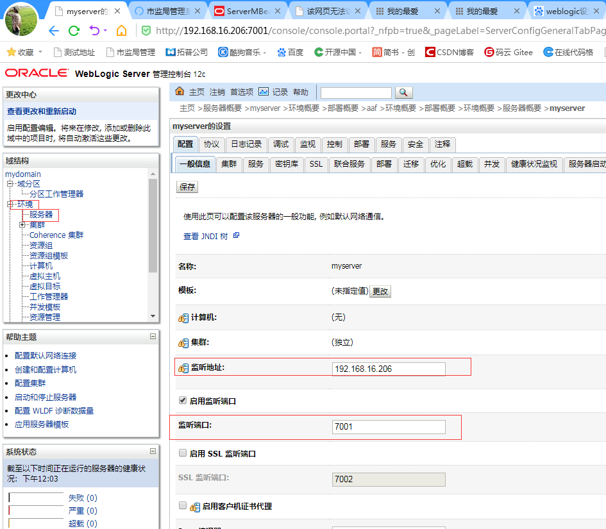The image size is (606, 529).
Task: Open the search with the magnifier icon
Action: click(x=404, y=92)
